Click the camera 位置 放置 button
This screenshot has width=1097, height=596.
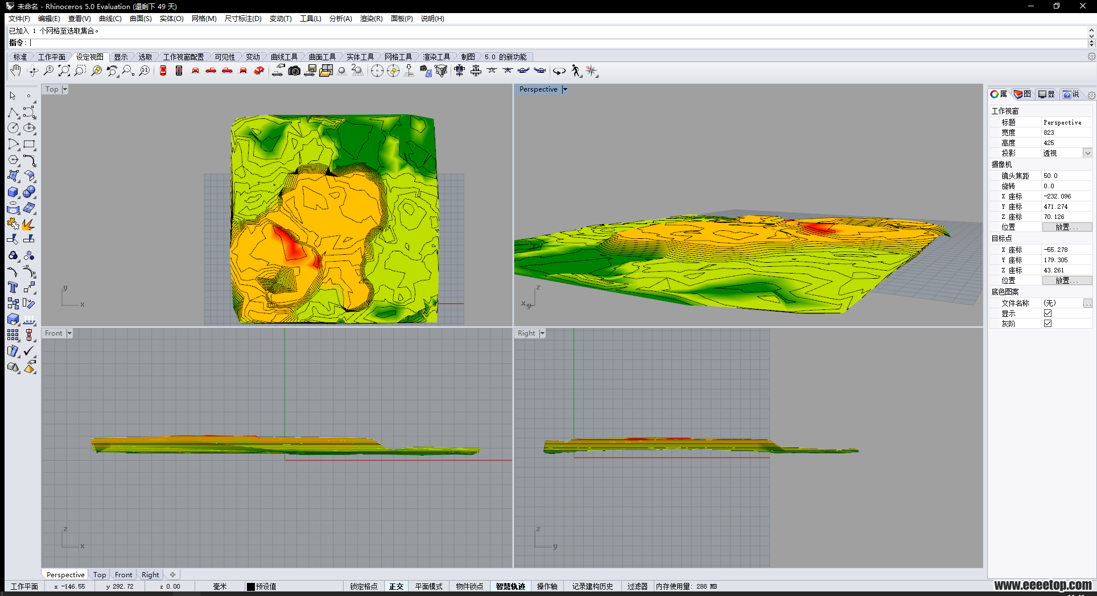coord(1067,227)
